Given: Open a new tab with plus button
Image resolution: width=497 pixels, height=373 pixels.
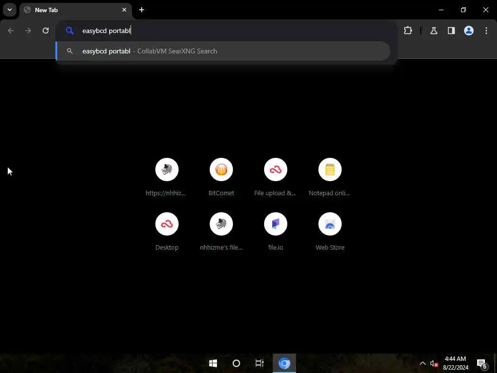Looking at the screenshot, I should coord(142,10).
